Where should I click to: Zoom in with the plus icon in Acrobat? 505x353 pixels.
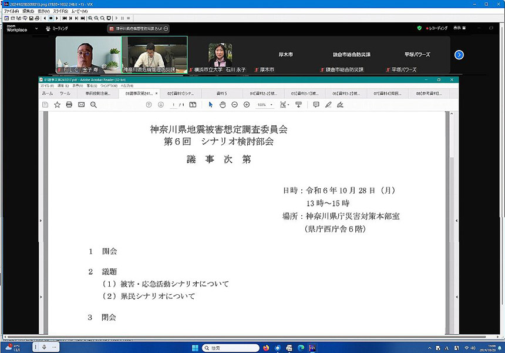[247, 105]
